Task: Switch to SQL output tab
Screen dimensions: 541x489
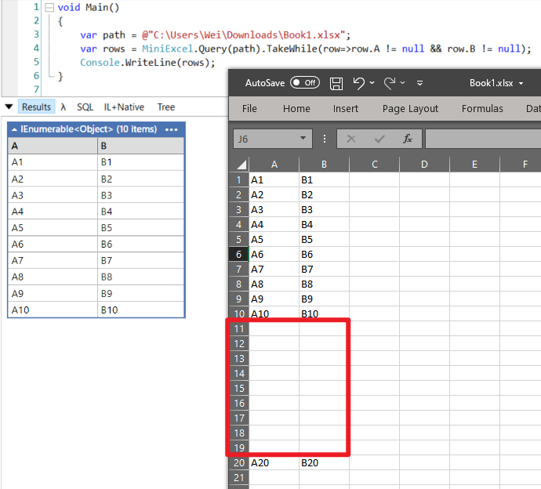Action: coord(85,107)
